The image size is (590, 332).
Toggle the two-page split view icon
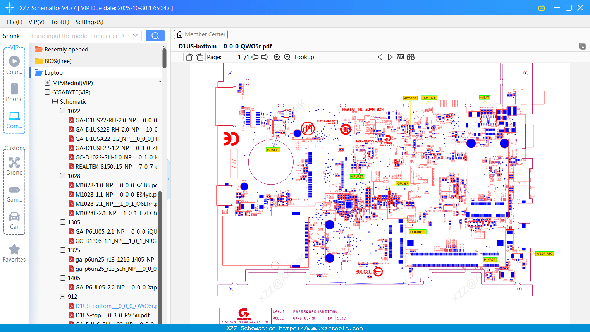point(178,57)
